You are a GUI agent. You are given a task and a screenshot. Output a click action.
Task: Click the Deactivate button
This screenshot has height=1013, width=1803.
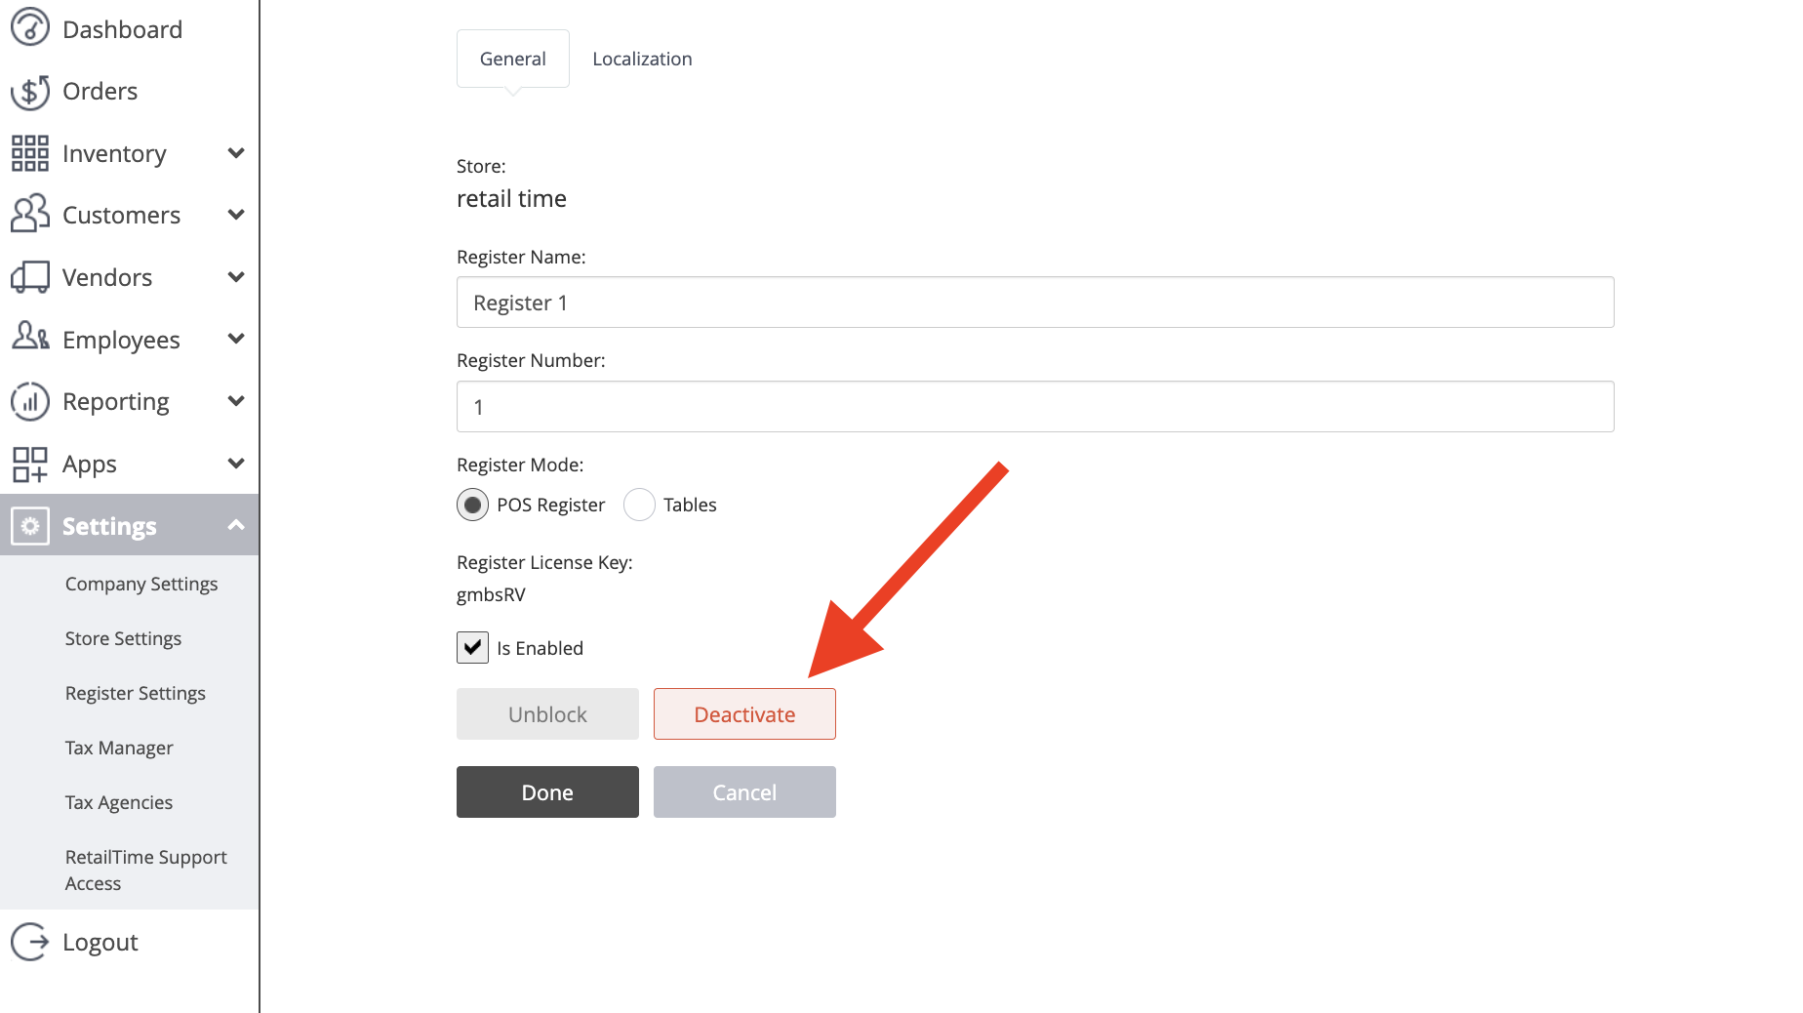coord(744,713)
